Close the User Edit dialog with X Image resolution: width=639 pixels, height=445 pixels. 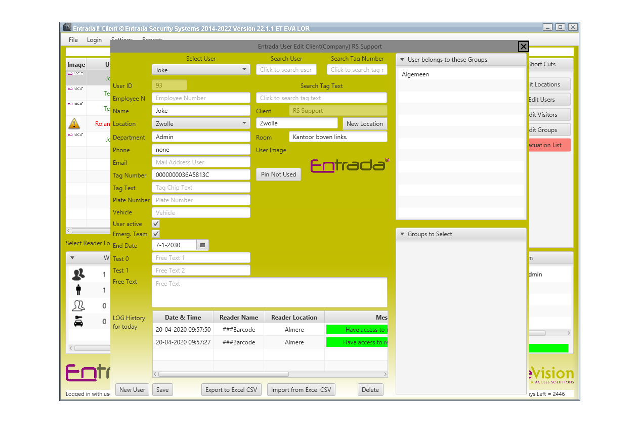click(524, 47)
